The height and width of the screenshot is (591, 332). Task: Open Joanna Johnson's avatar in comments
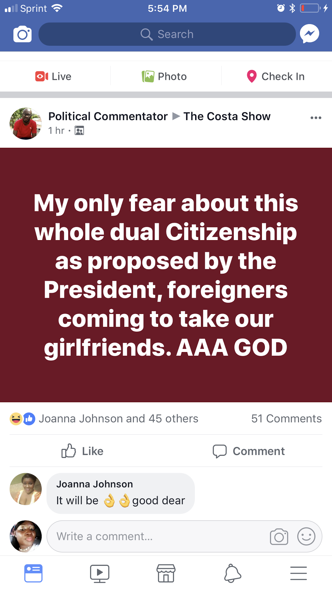(x=25, y=489)
